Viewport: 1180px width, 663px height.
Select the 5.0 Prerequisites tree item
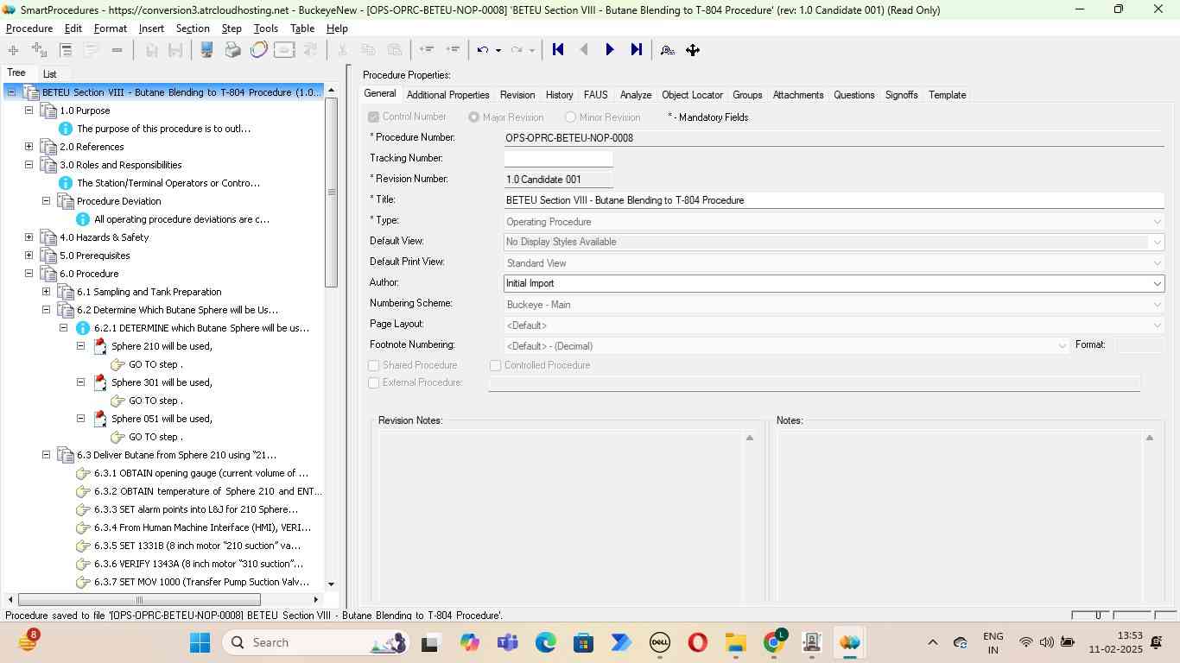(95, 256)
